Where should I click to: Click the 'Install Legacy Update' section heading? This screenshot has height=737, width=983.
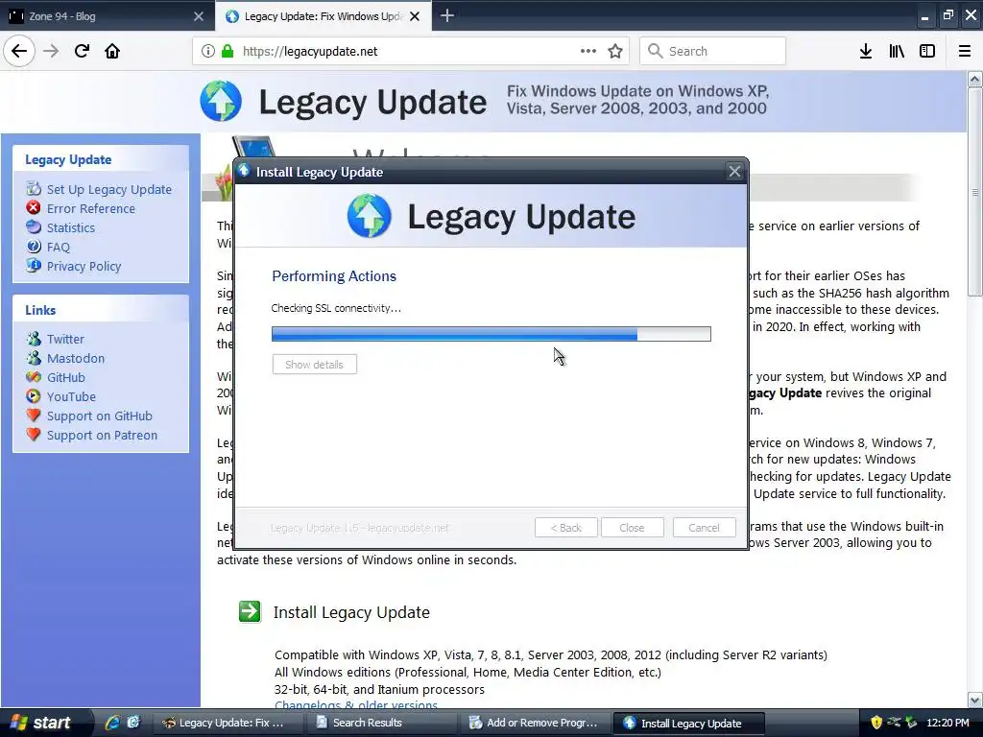[x=351, y=611]
